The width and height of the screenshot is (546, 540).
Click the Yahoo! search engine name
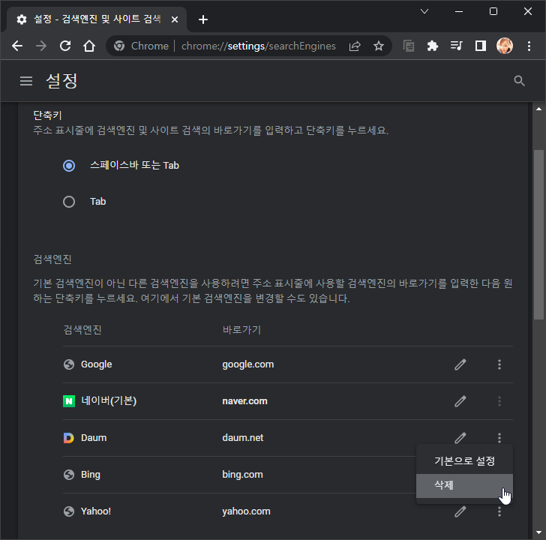[x=96, y=511]
